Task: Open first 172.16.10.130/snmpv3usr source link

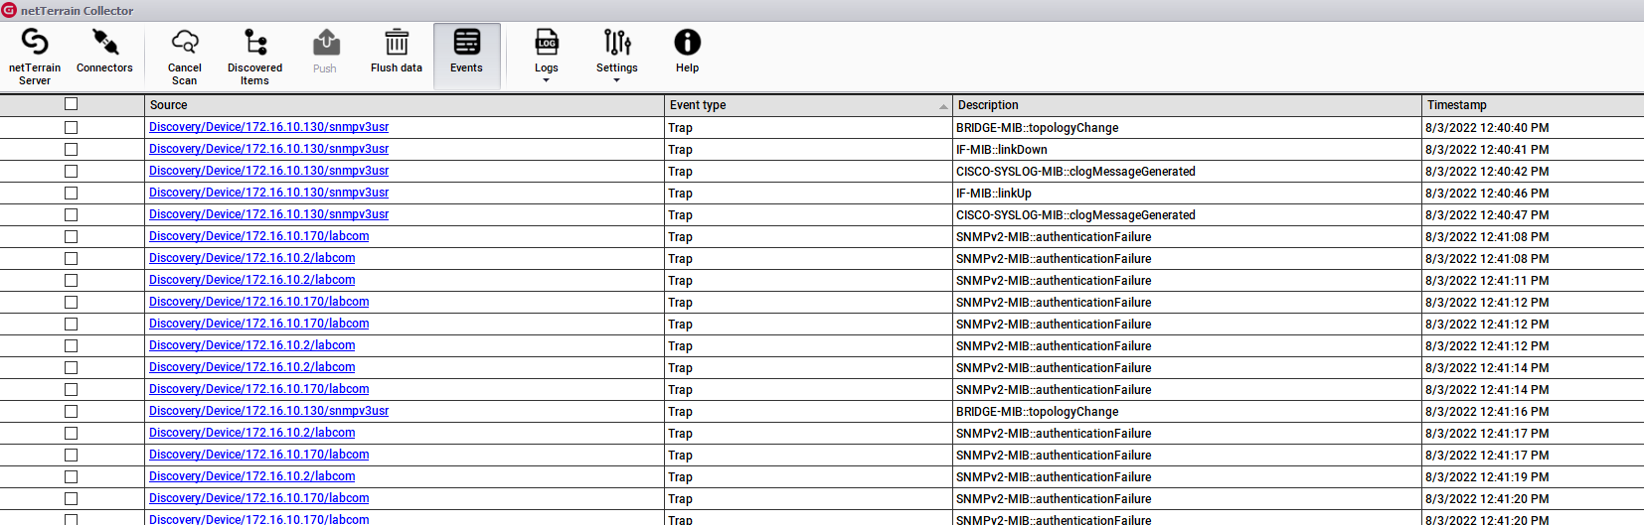Action: point(268,127)
